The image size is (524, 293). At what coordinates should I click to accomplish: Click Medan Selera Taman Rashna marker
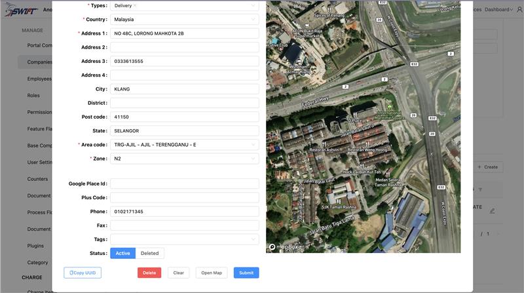pyautogui.click(x=388, y=174)
